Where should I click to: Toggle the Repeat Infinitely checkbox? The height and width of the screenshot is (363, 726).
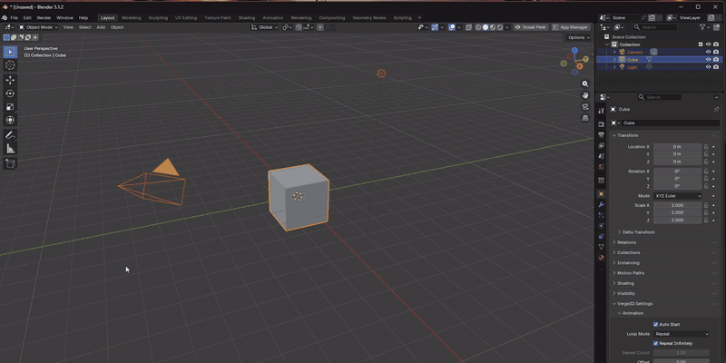(655, 344)
